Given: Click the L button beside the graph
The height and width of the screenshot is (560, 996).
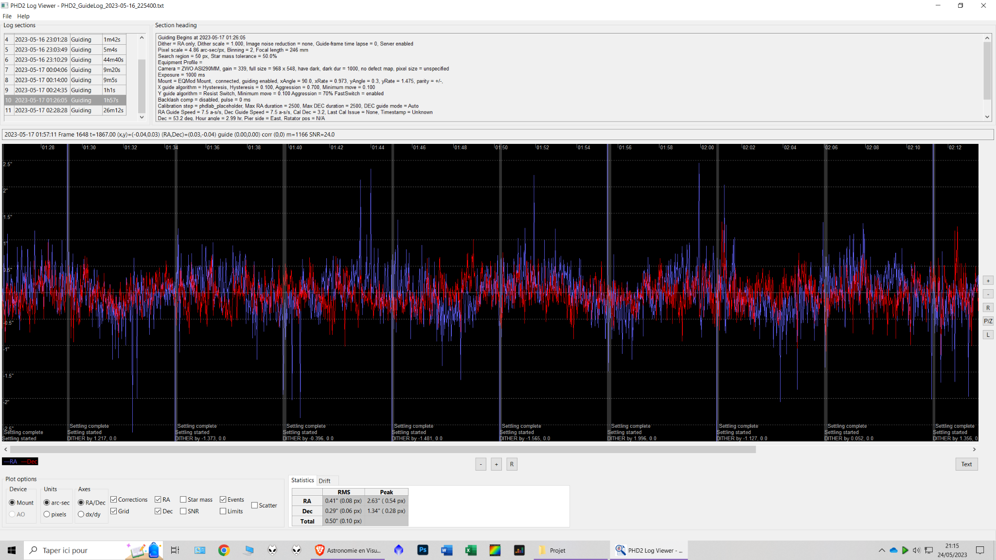Looking at the screenshot, I should [x=988, y=335].
